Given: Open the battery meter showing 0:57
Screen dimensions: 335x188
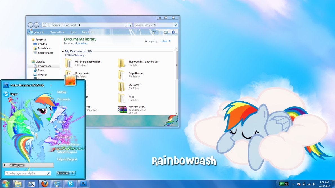Looking at the screenshot, I should (284, 184).
